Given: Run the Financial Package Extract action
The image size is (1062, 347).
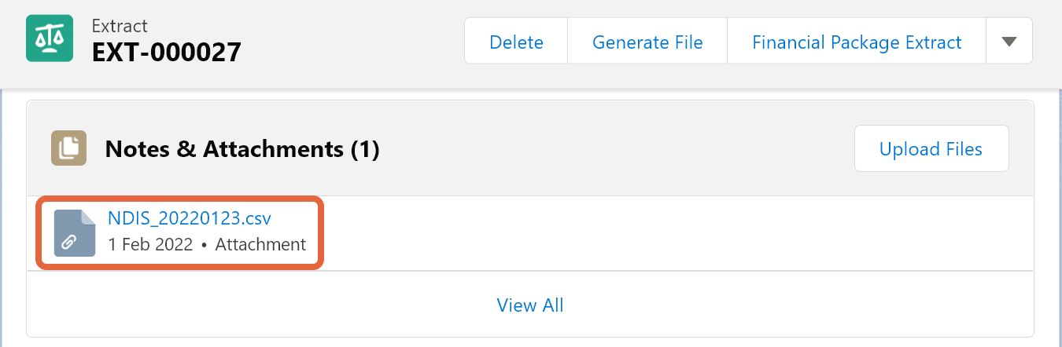Looking at the screenshot, I should (857, 42).
